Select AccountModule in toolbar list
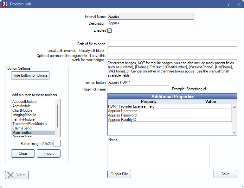The width and height of the screenshot is (244, 188). [33, 102]
